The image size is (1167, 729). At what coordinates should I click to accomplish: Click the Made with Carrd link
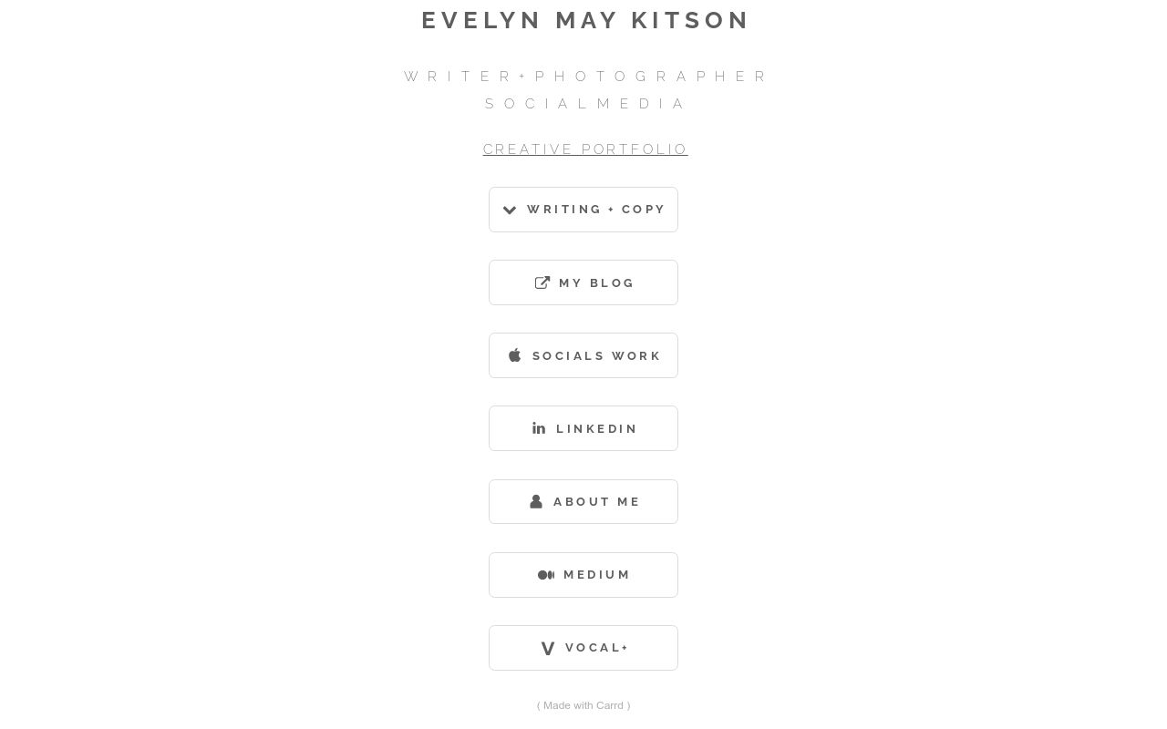click(x=583, y=705)
